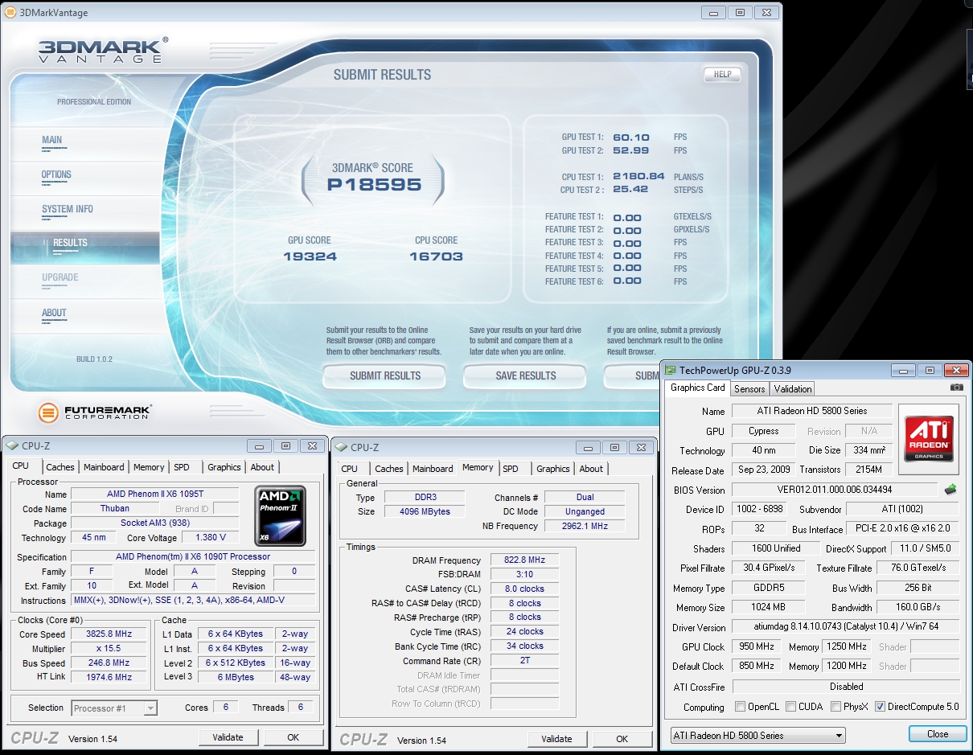Screen dimensions: 973x755
Task: Click the Command Rate value 2T
Action: [523, 660]
